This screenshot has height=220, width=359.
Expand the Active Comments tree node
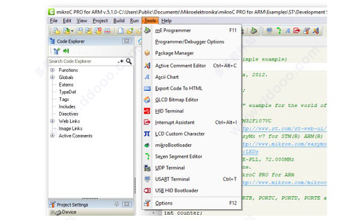pos(53,136)
